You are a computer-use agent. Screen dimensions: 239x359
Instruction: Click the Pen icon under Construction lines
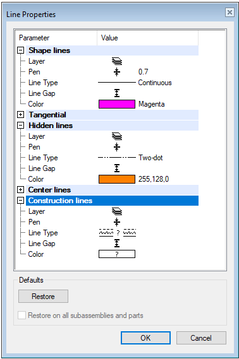coord(117,222)
